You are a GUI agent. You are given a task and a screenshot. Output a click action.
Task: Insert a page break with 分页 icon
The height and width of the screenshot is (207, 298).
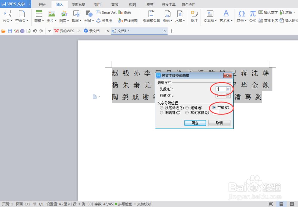(x=7, y=14)
